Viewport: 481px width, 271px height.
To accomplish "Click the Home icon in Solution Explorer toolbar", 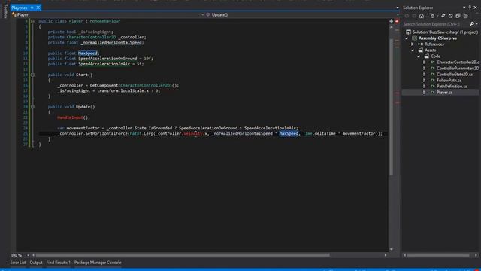I will coord(422,16).
